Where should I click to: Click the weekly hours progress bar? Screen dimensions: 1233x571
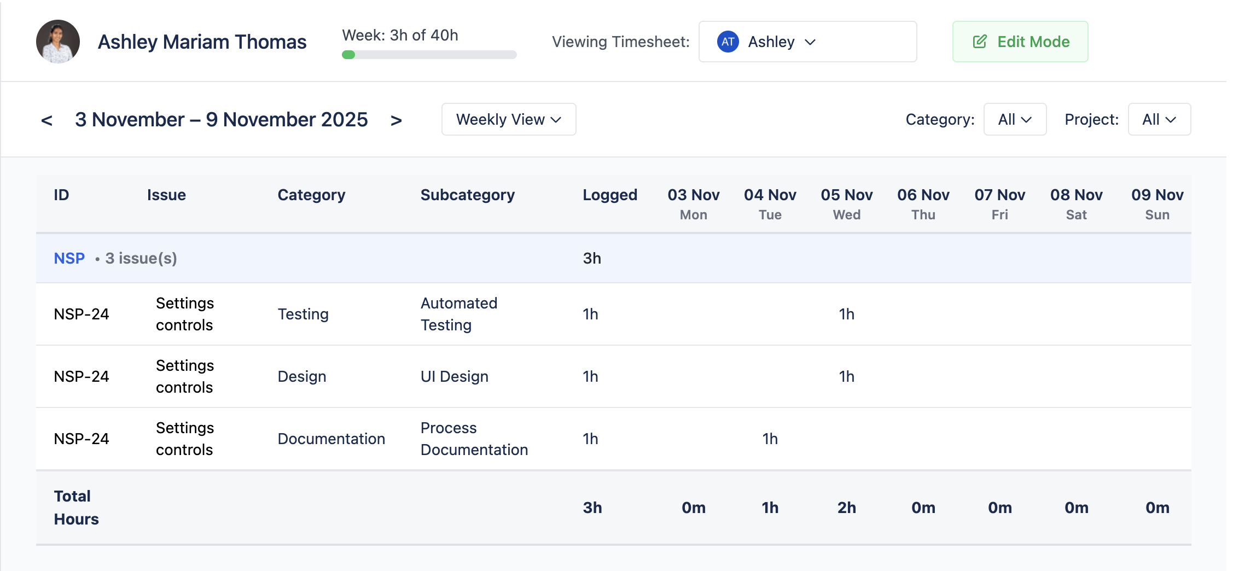(429, 55)
